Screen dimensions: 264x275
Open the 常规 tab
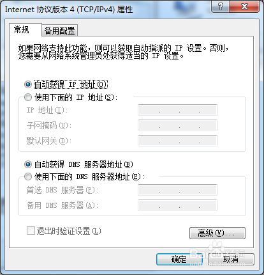[x=26, y=29]
